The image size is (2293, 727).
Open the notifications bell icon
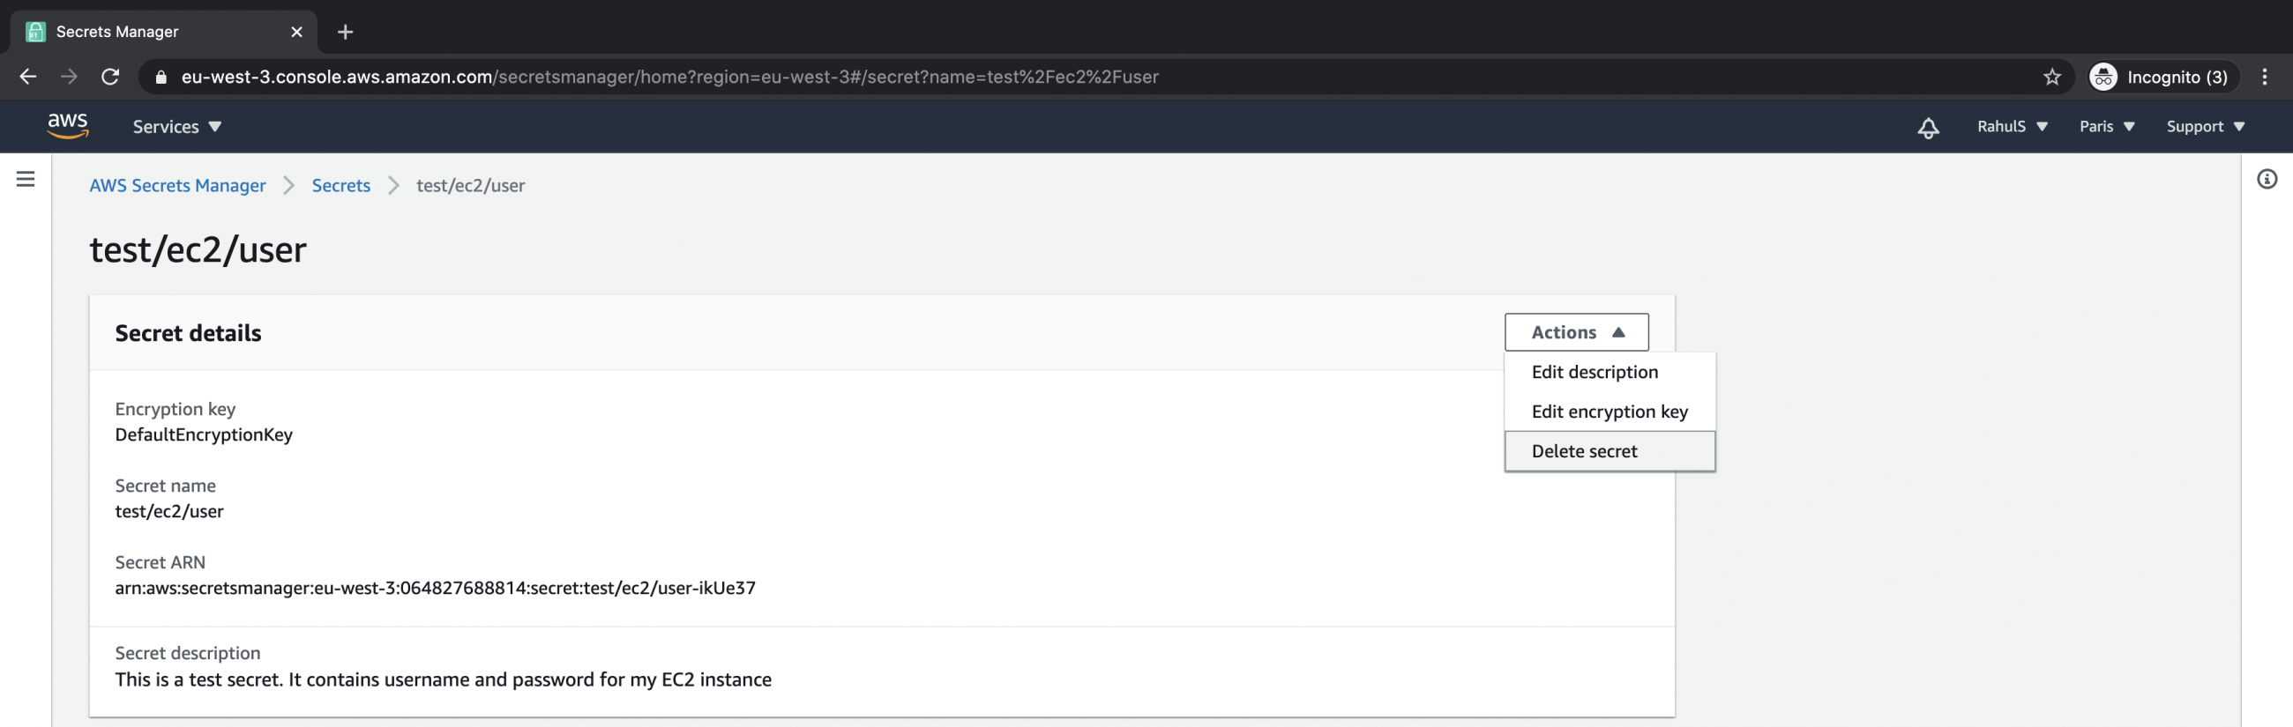click(x=1928, y=127)
